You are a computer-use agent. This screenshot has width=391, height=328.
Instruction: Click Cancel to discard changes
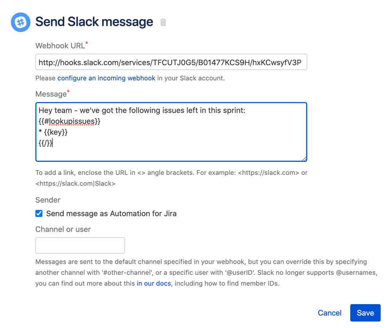coord(330,313)
